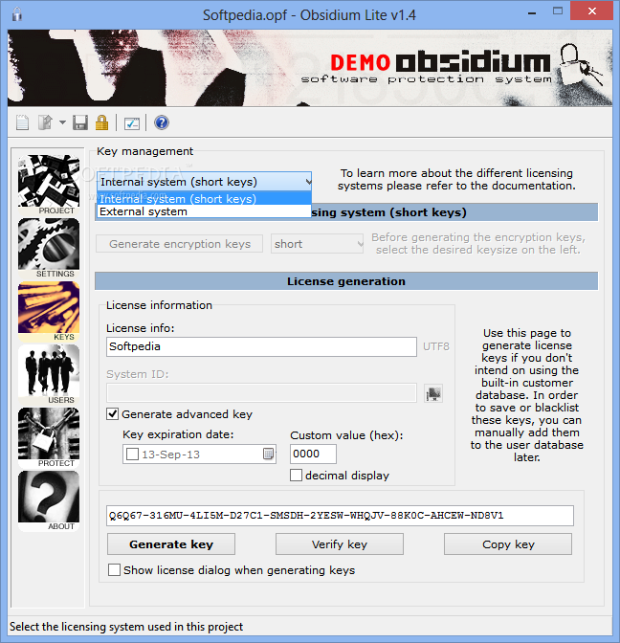
Task: Click the License generation header bar
Action: pos(346,281)
